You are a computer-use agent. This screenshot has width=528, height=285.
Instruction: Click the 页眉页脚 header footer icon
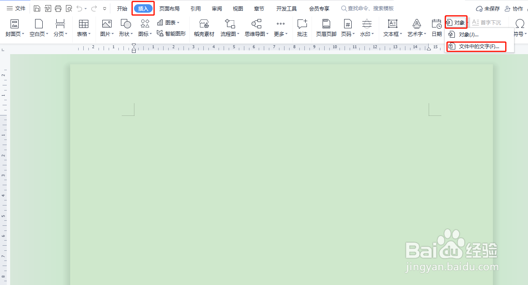(x=326, y=24)
